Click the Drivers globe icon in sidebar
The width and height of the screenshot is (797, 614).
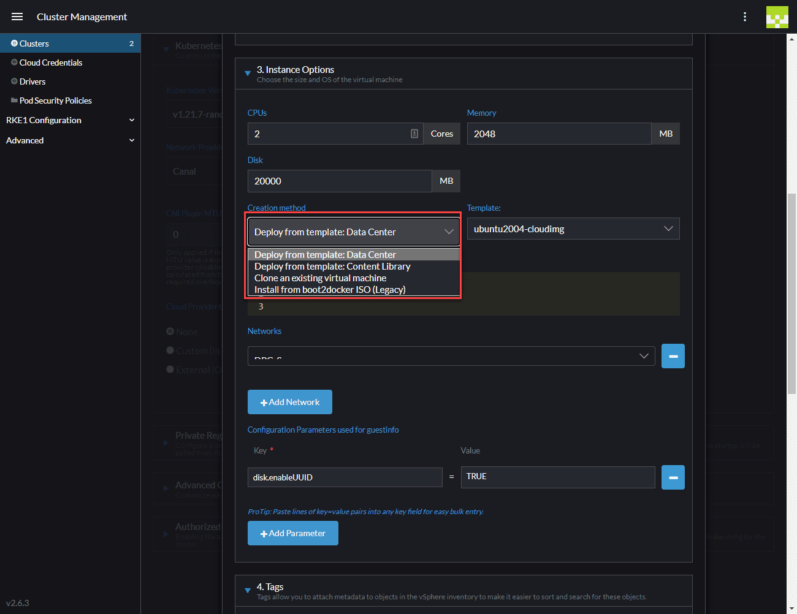click(x=14, y=81)
